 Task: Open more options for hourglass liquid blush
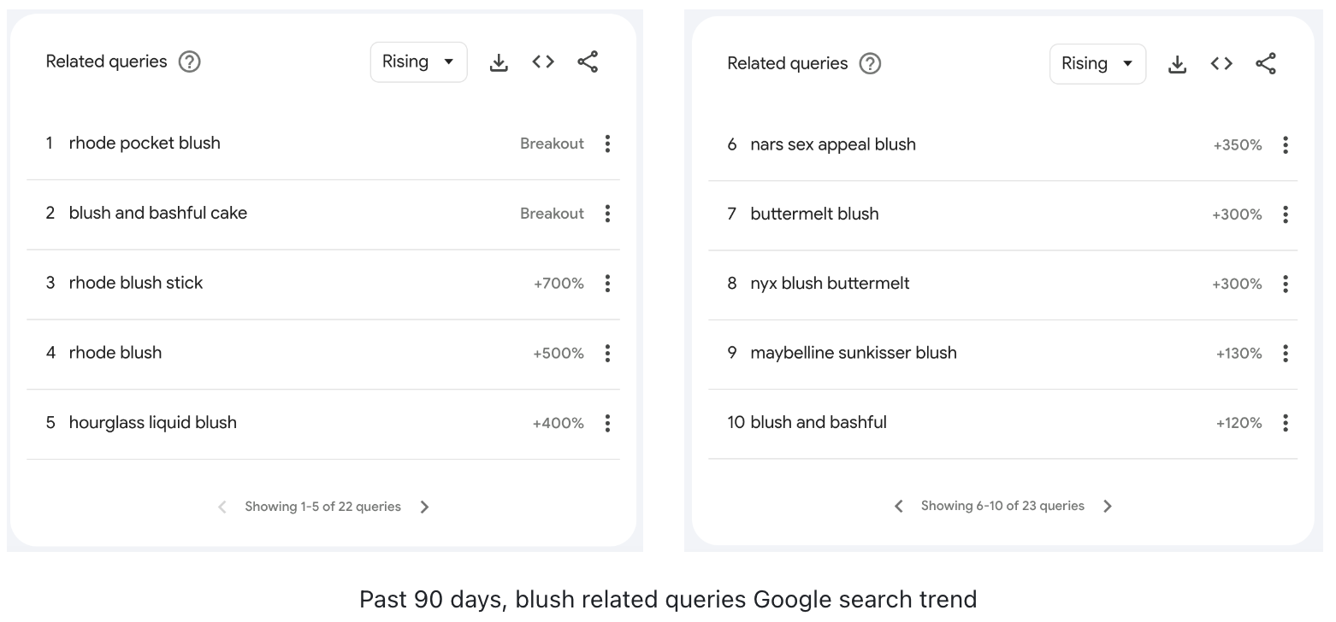point(607,423)
